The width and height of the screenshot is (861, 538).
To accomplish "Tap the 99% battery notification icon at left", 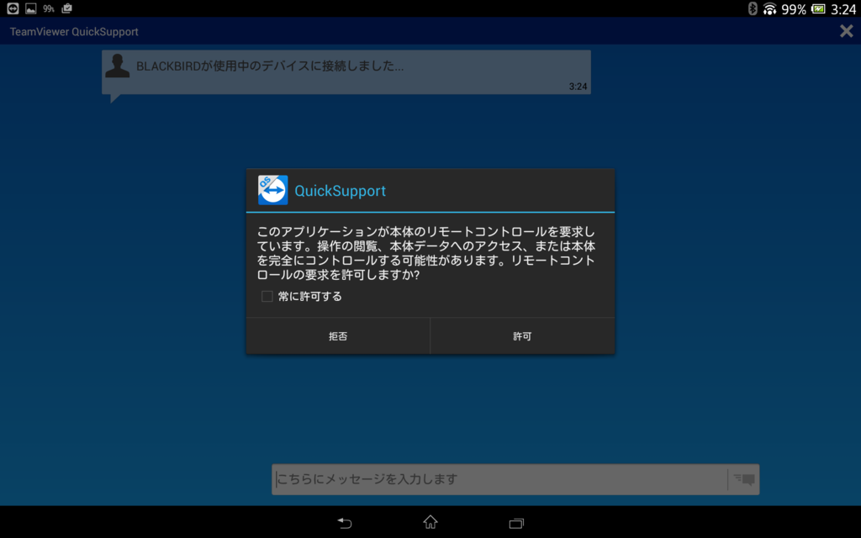I will point(48,8).
